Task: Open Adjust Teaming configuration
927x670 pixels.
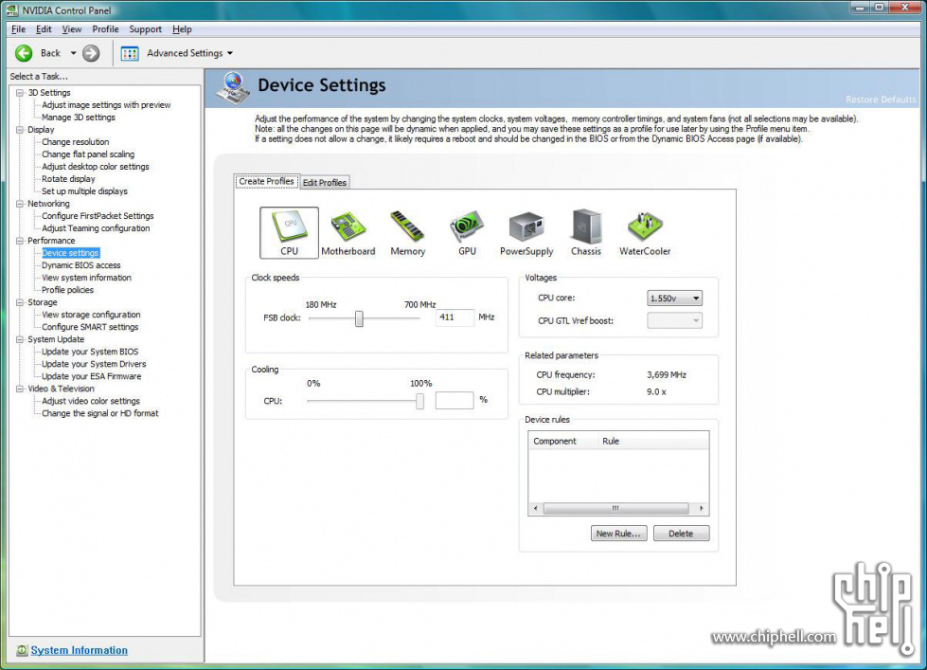Action: 96,228
